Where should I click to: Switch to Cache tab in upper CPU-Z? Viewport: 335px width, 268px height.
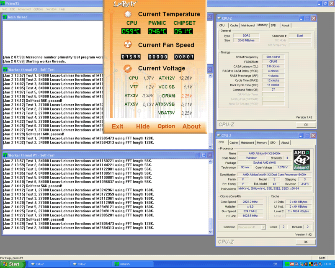[x=234, y=25]
